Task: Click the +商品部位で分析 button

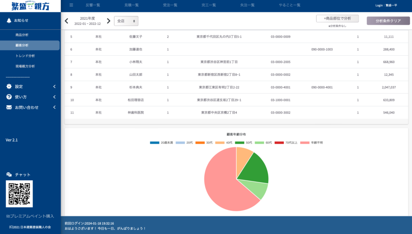Action: (x=338, y=18)
